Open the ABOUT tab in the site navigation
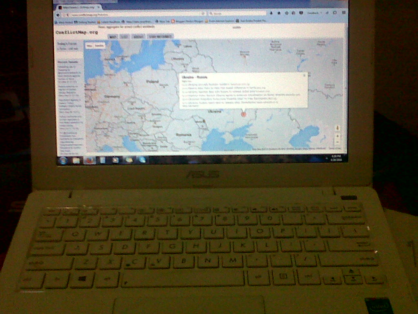 [x=138, y=36]
